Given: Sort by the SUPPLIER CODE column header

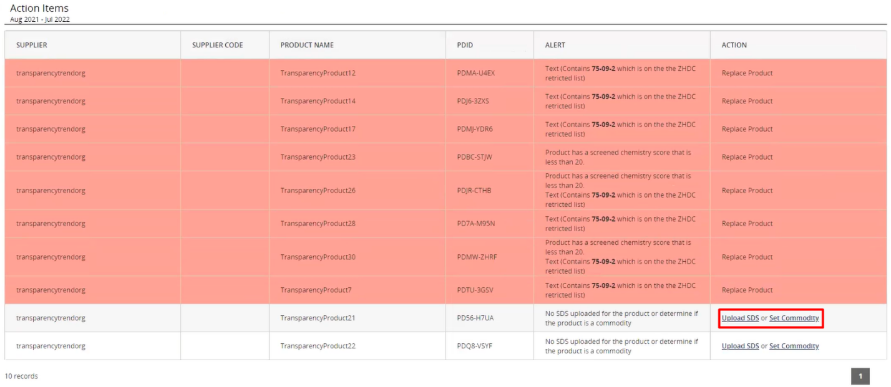Looking at the screenshot, I should point(218,45).
